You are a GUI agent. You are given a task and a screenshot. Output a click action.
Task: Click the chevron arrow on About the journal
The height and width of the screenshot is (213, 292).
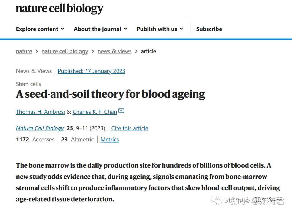click(x=125, y=29)
